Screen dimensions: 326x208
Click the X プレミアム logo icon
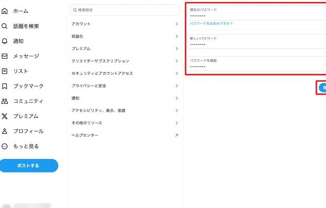click(5, 116)
